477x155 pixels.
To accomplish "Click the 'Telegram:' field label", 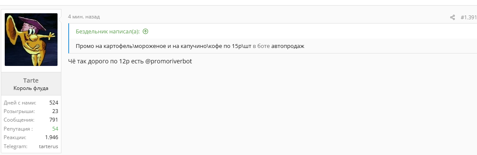I will pos(15,146).
